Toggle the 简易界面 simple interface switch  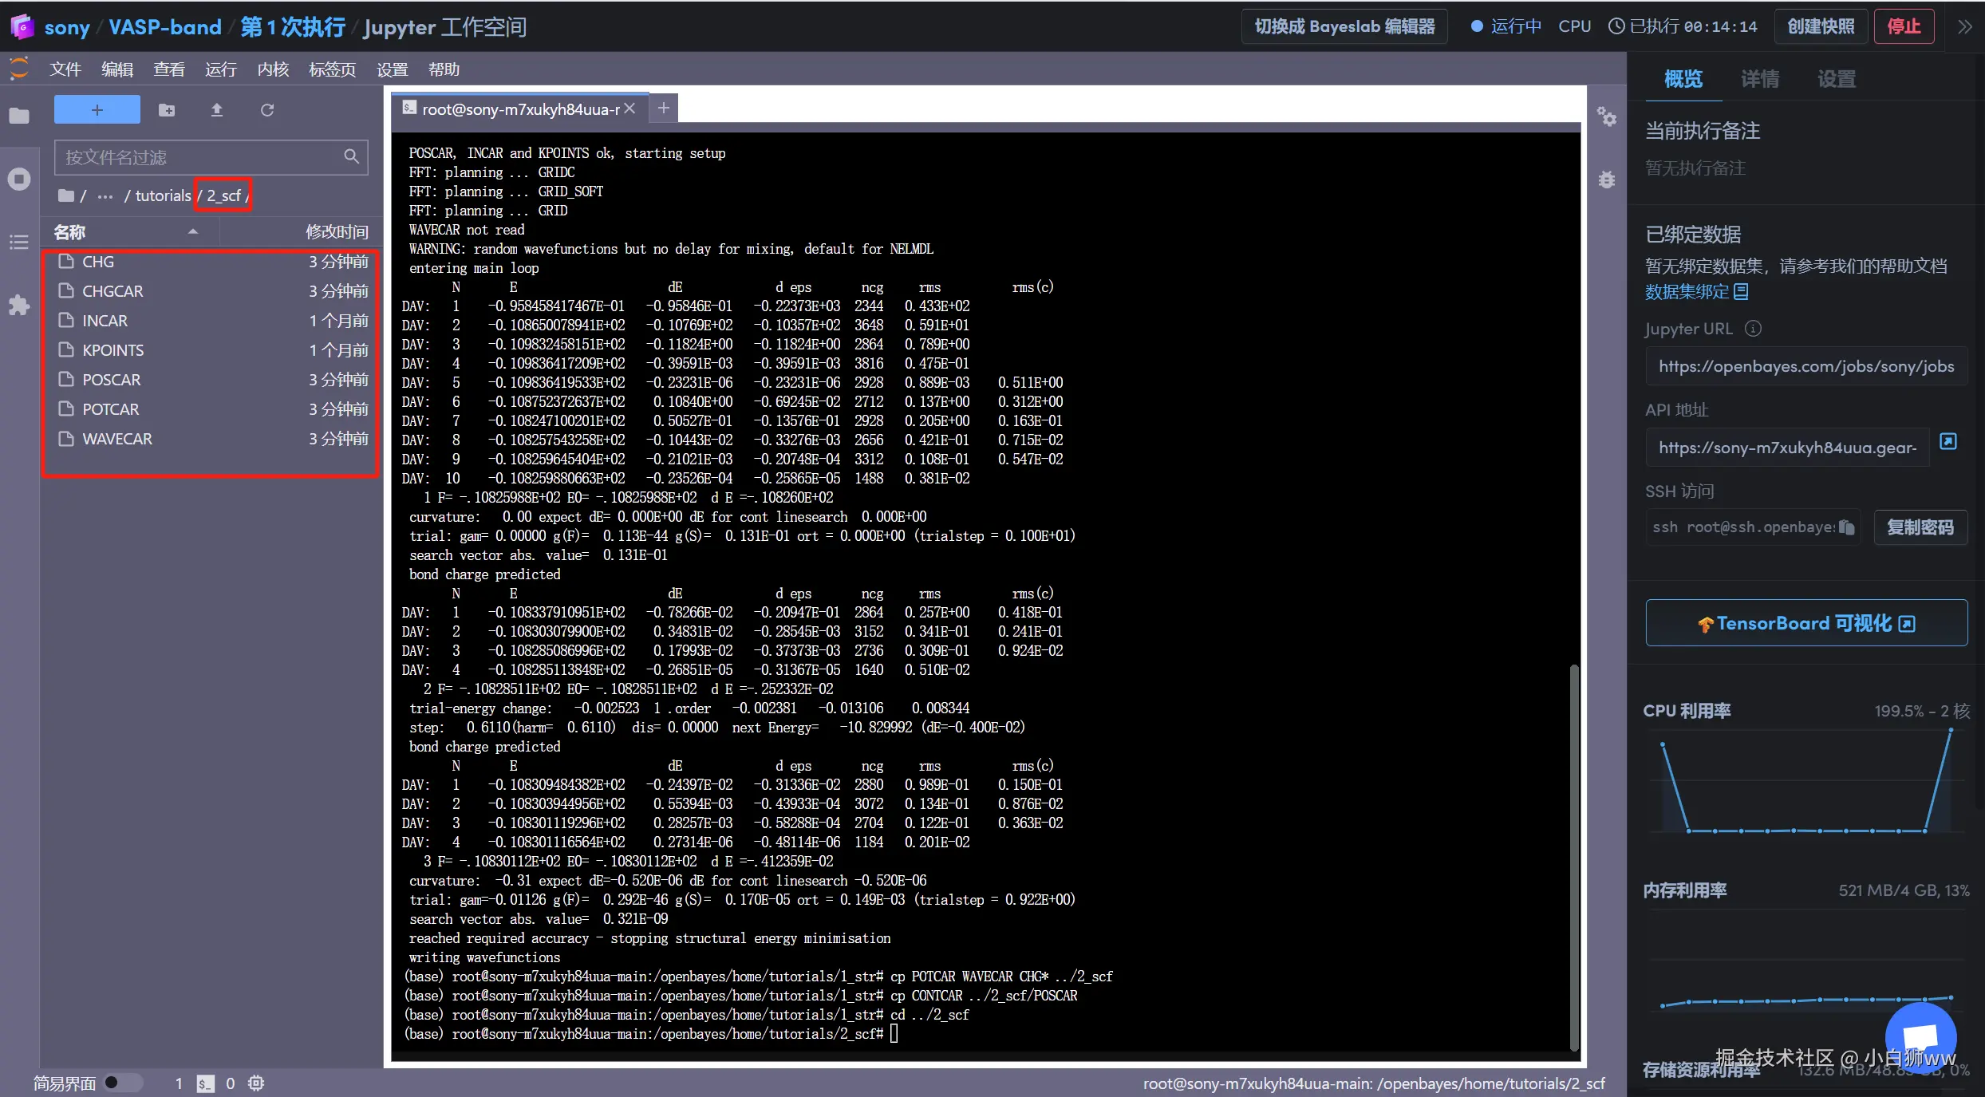tap(121, 1083)
